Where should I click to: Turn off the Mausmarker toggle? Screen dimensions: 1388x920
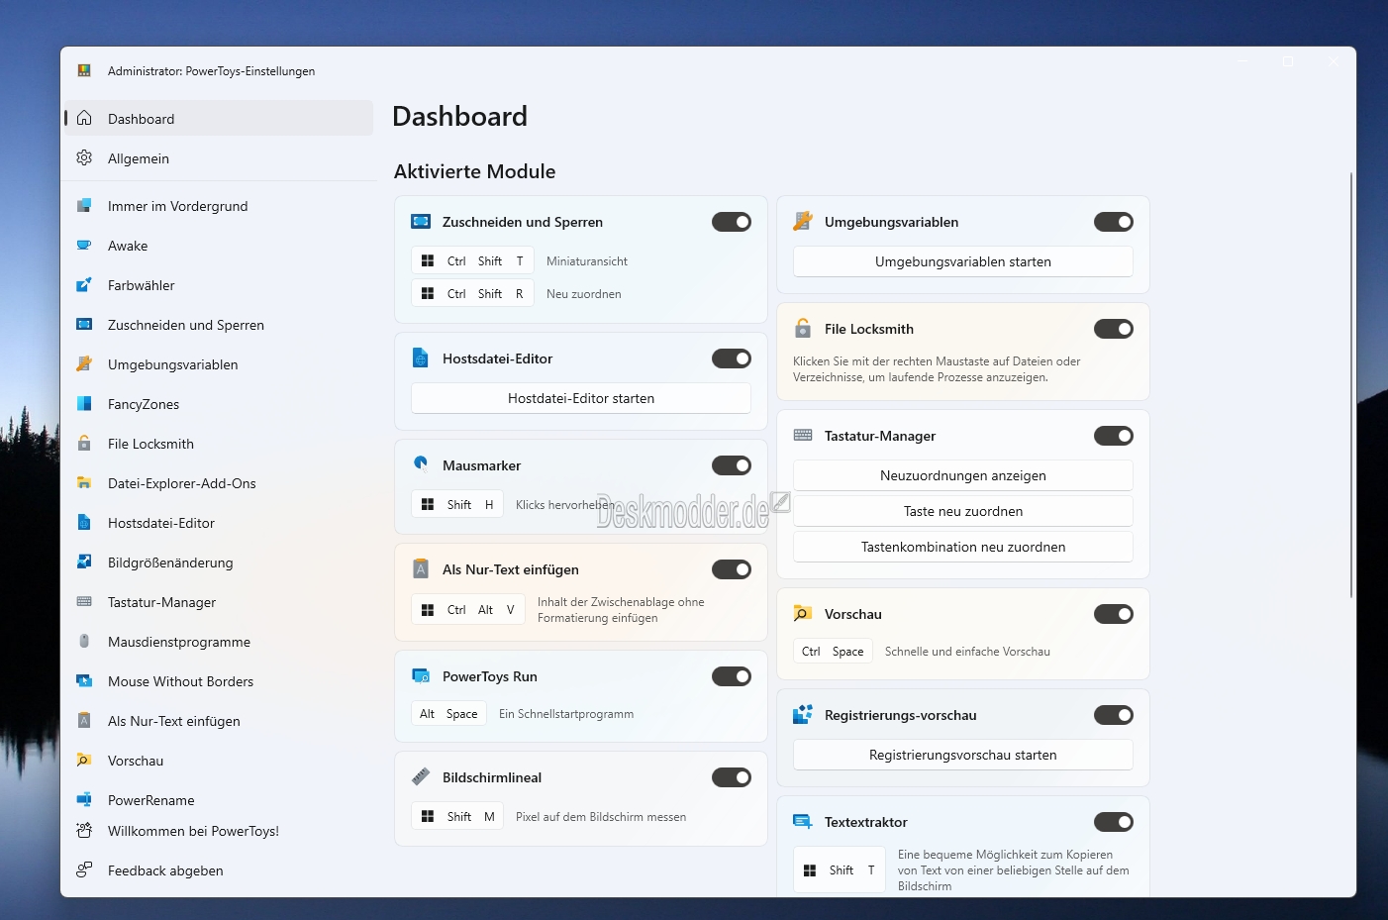[x=731, y=465]
